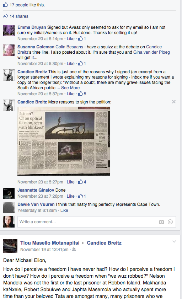
Task: Open Emma Druyan's profile link
Action: (32, 27)
